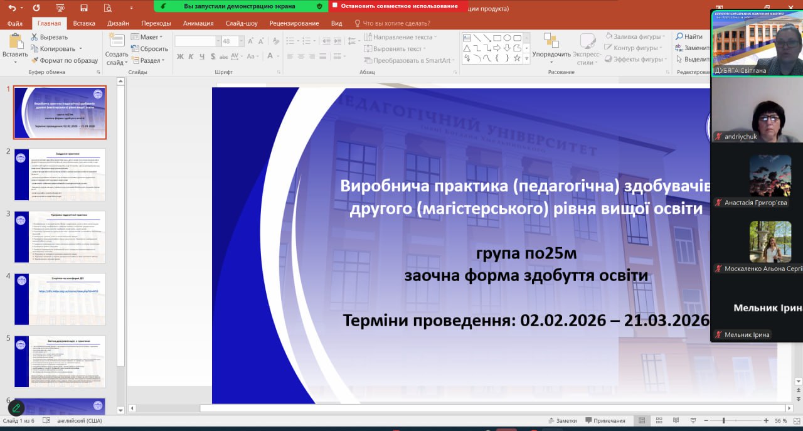Viewport: 803px width, 431px height.
Task: Click the Reset (Сбросить) slide button
Action: 149,49
